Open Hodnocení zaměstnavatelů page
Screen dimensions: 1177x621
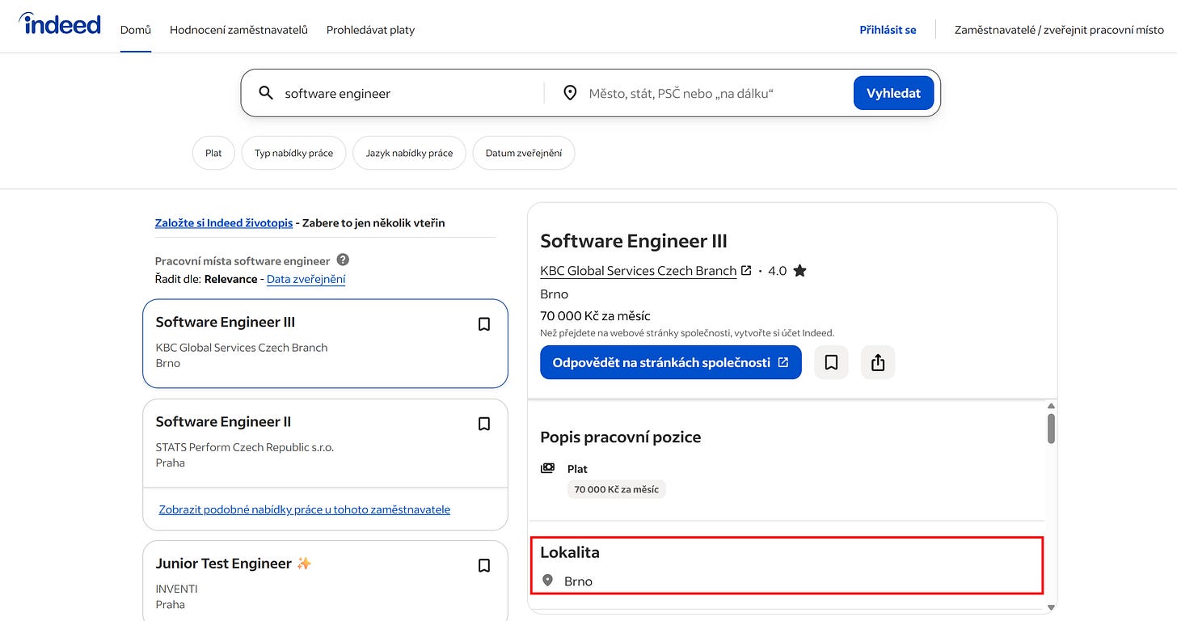(x=238, y=30)
